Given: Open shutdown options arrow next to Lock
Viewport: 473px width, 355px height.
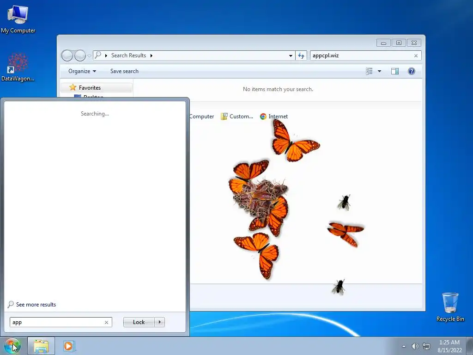Looking at the screenshot, I should tap(159, 322).
